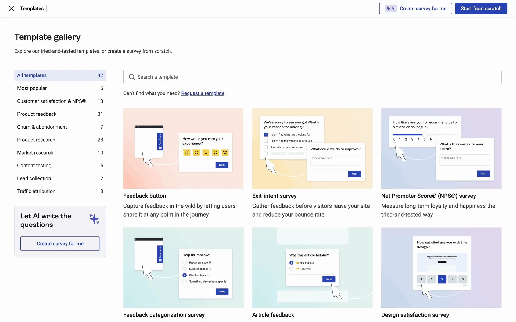Click the sparkle icon in AI card
This screenshot has height=322, width=516.
(94, 219)
